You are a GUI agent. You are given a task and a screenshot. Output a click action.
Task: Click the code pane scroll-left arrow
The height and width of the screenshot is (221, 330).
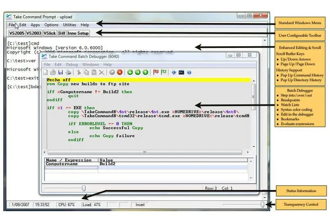coord(45,152)
